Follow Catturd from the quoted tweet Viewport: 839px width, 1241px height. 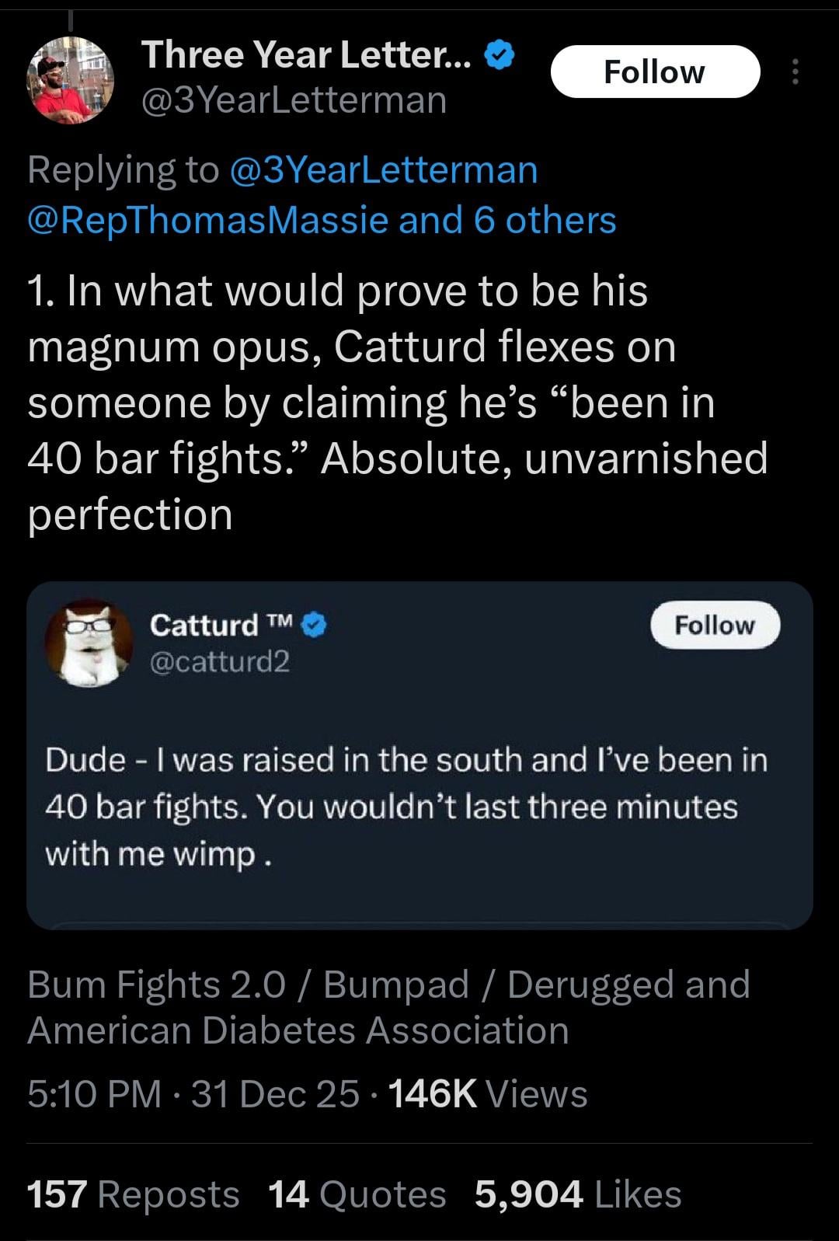(x=714, y=626)
